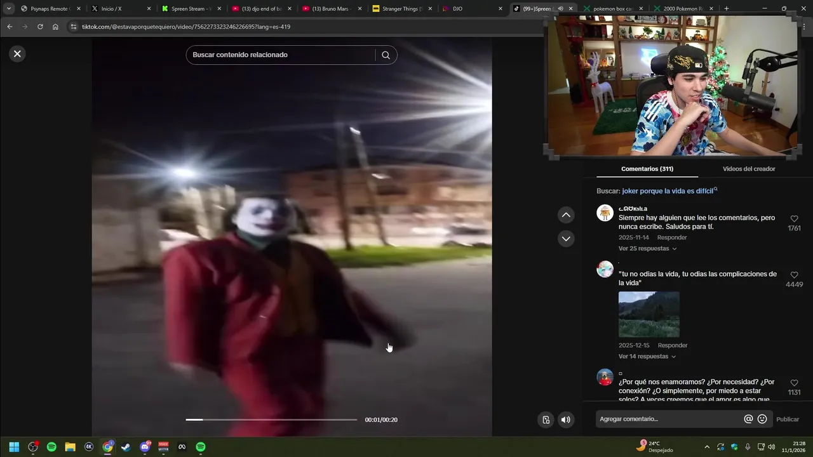Image resolution: width=813 pixels, height=457 pixels.
Task: Click the 'Publicar' button
Action: pos(788,419)
